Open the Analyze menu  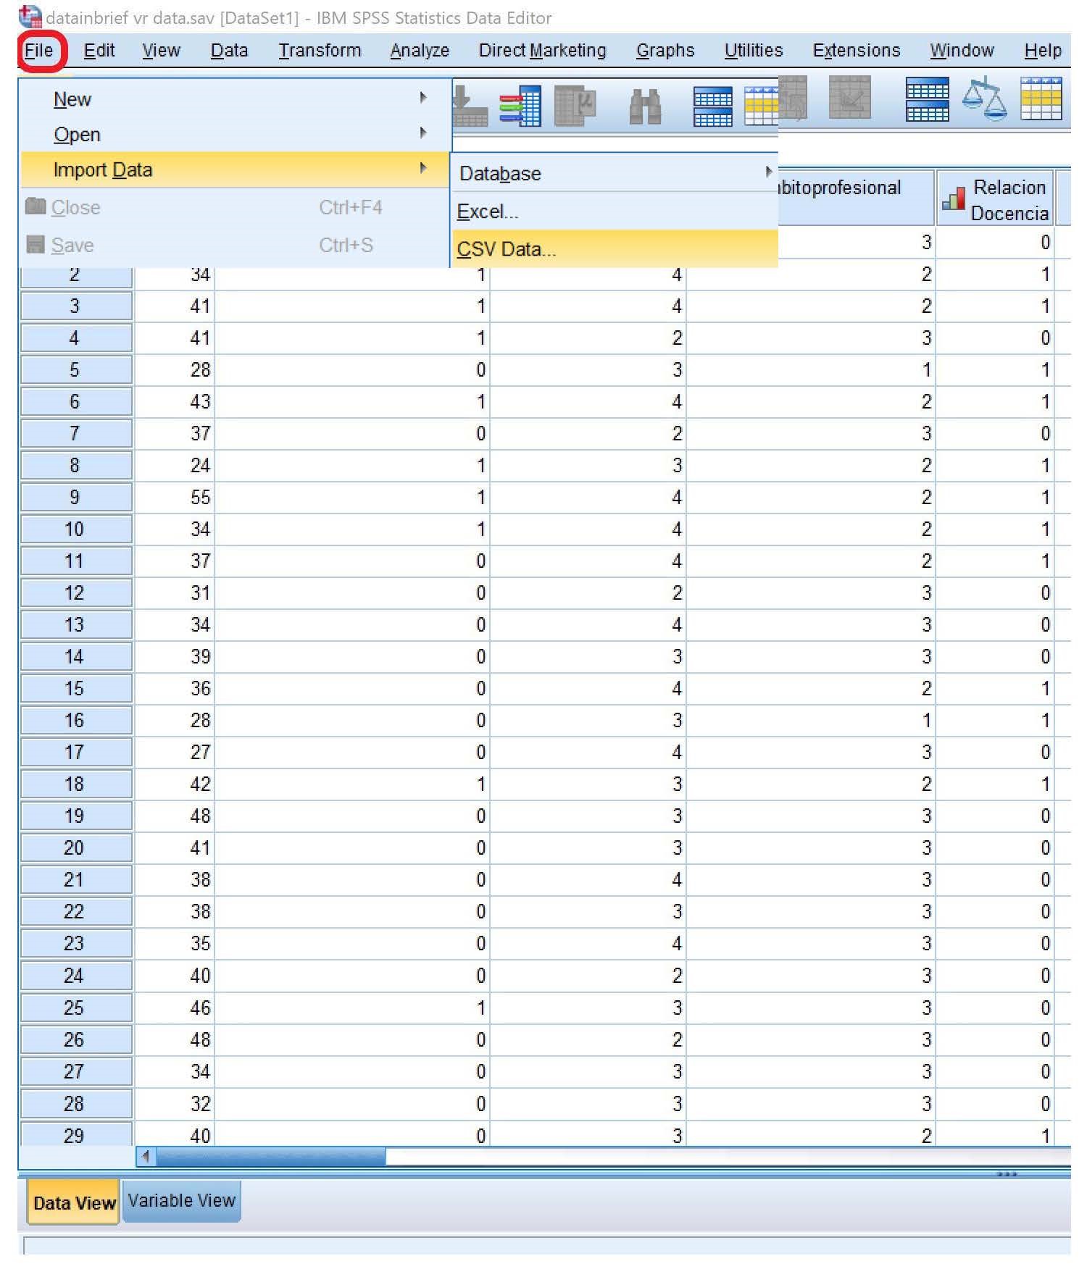[420, 50]
